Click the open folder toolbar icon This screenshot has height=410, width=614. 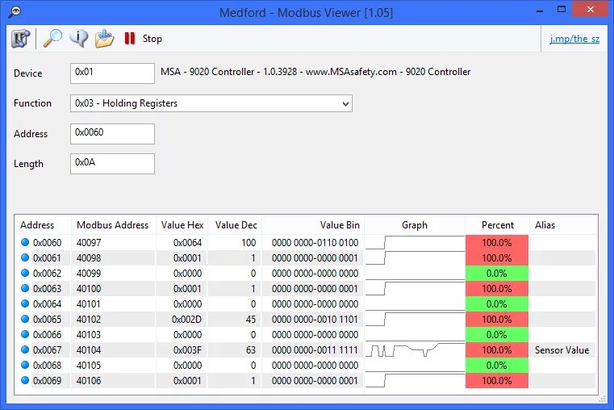[104, 39]
